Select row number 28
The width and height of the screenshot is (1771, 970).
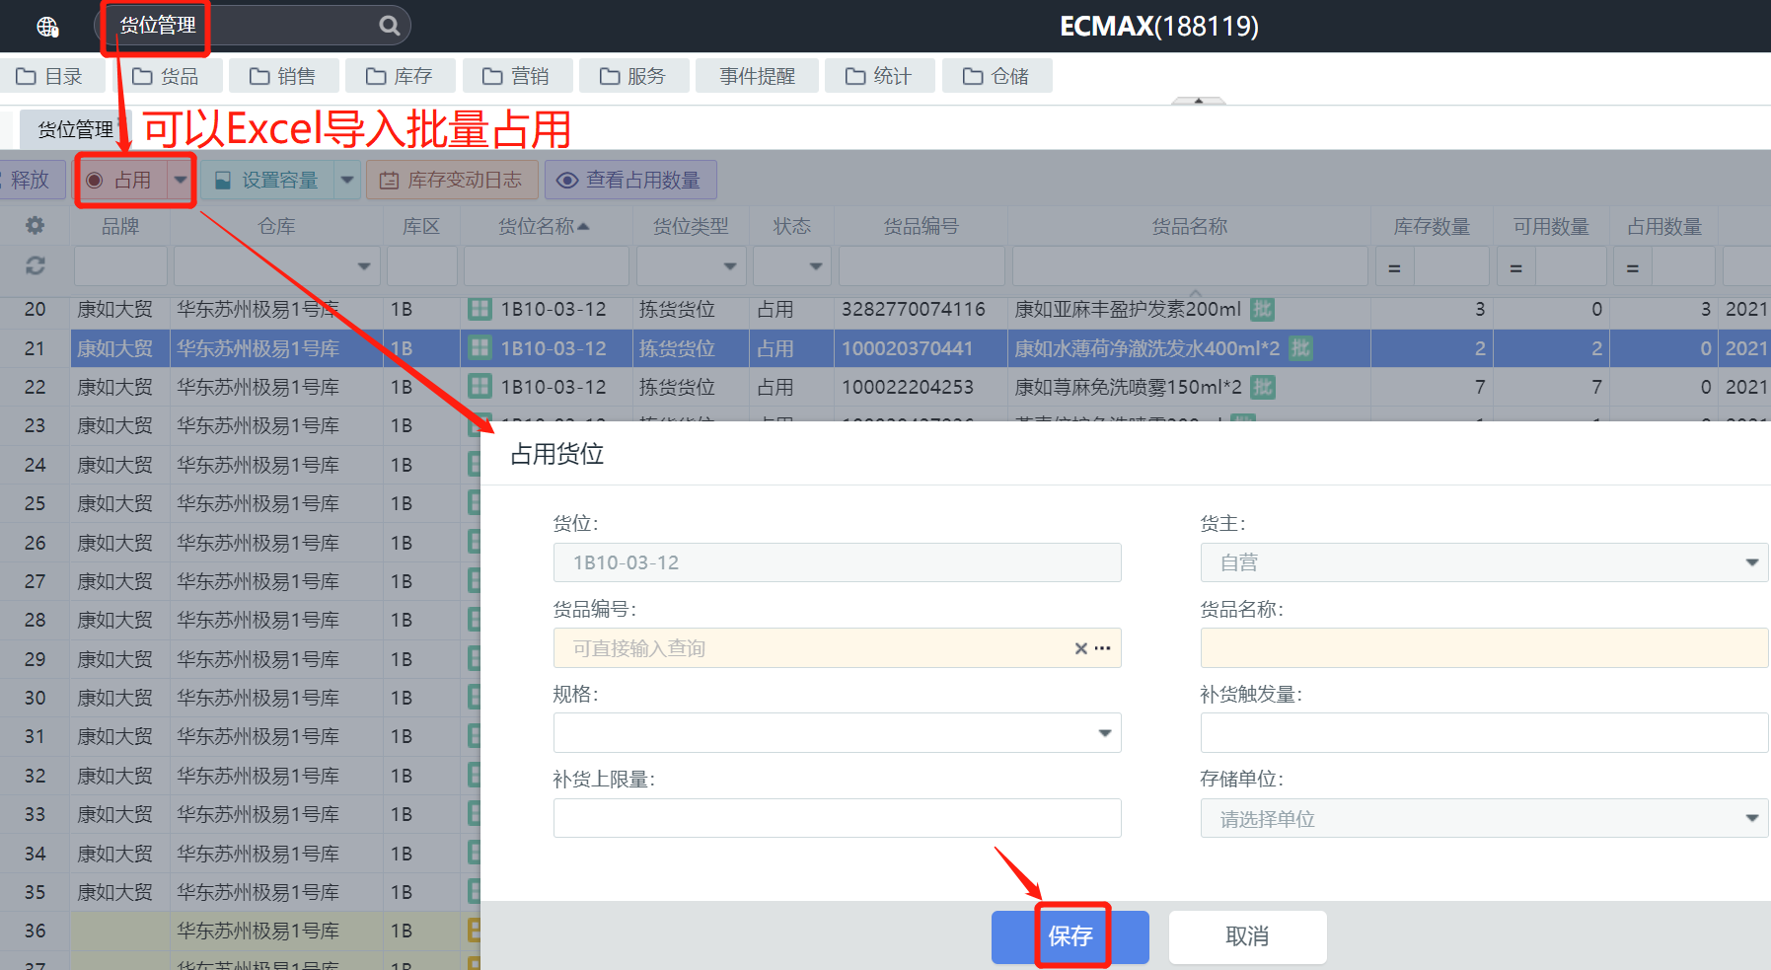click(x=35, y=620)
